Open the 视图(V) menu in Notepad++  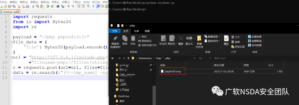point(34,2)
